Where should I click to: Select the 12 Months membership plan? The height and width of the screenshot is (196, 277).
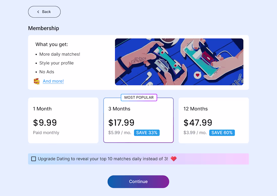[214, 120]
